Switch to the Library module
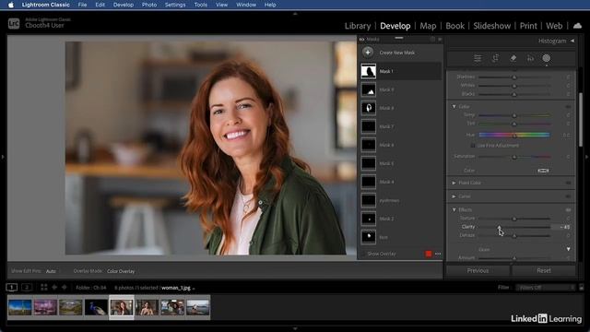The height and width of the screenshot is (332, 590). pyautogui.click(x=358, y=26)
